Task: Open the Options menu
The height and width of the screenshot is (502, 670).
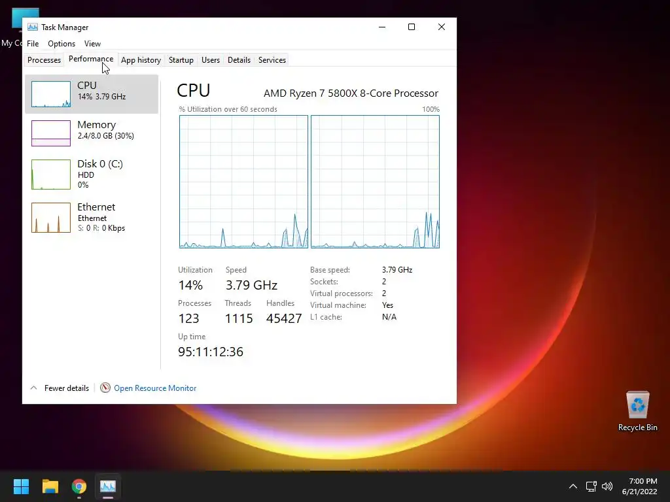Action: click(62, 44)
